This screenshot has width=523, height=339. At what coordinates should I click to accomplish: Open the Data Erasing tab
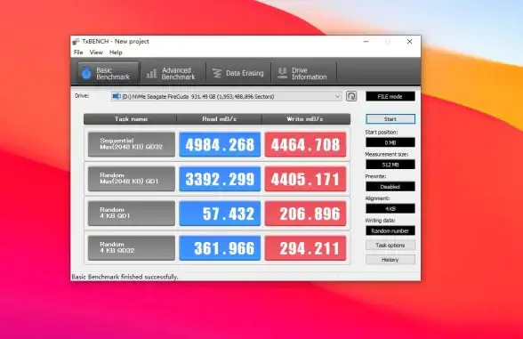point(238,73)
